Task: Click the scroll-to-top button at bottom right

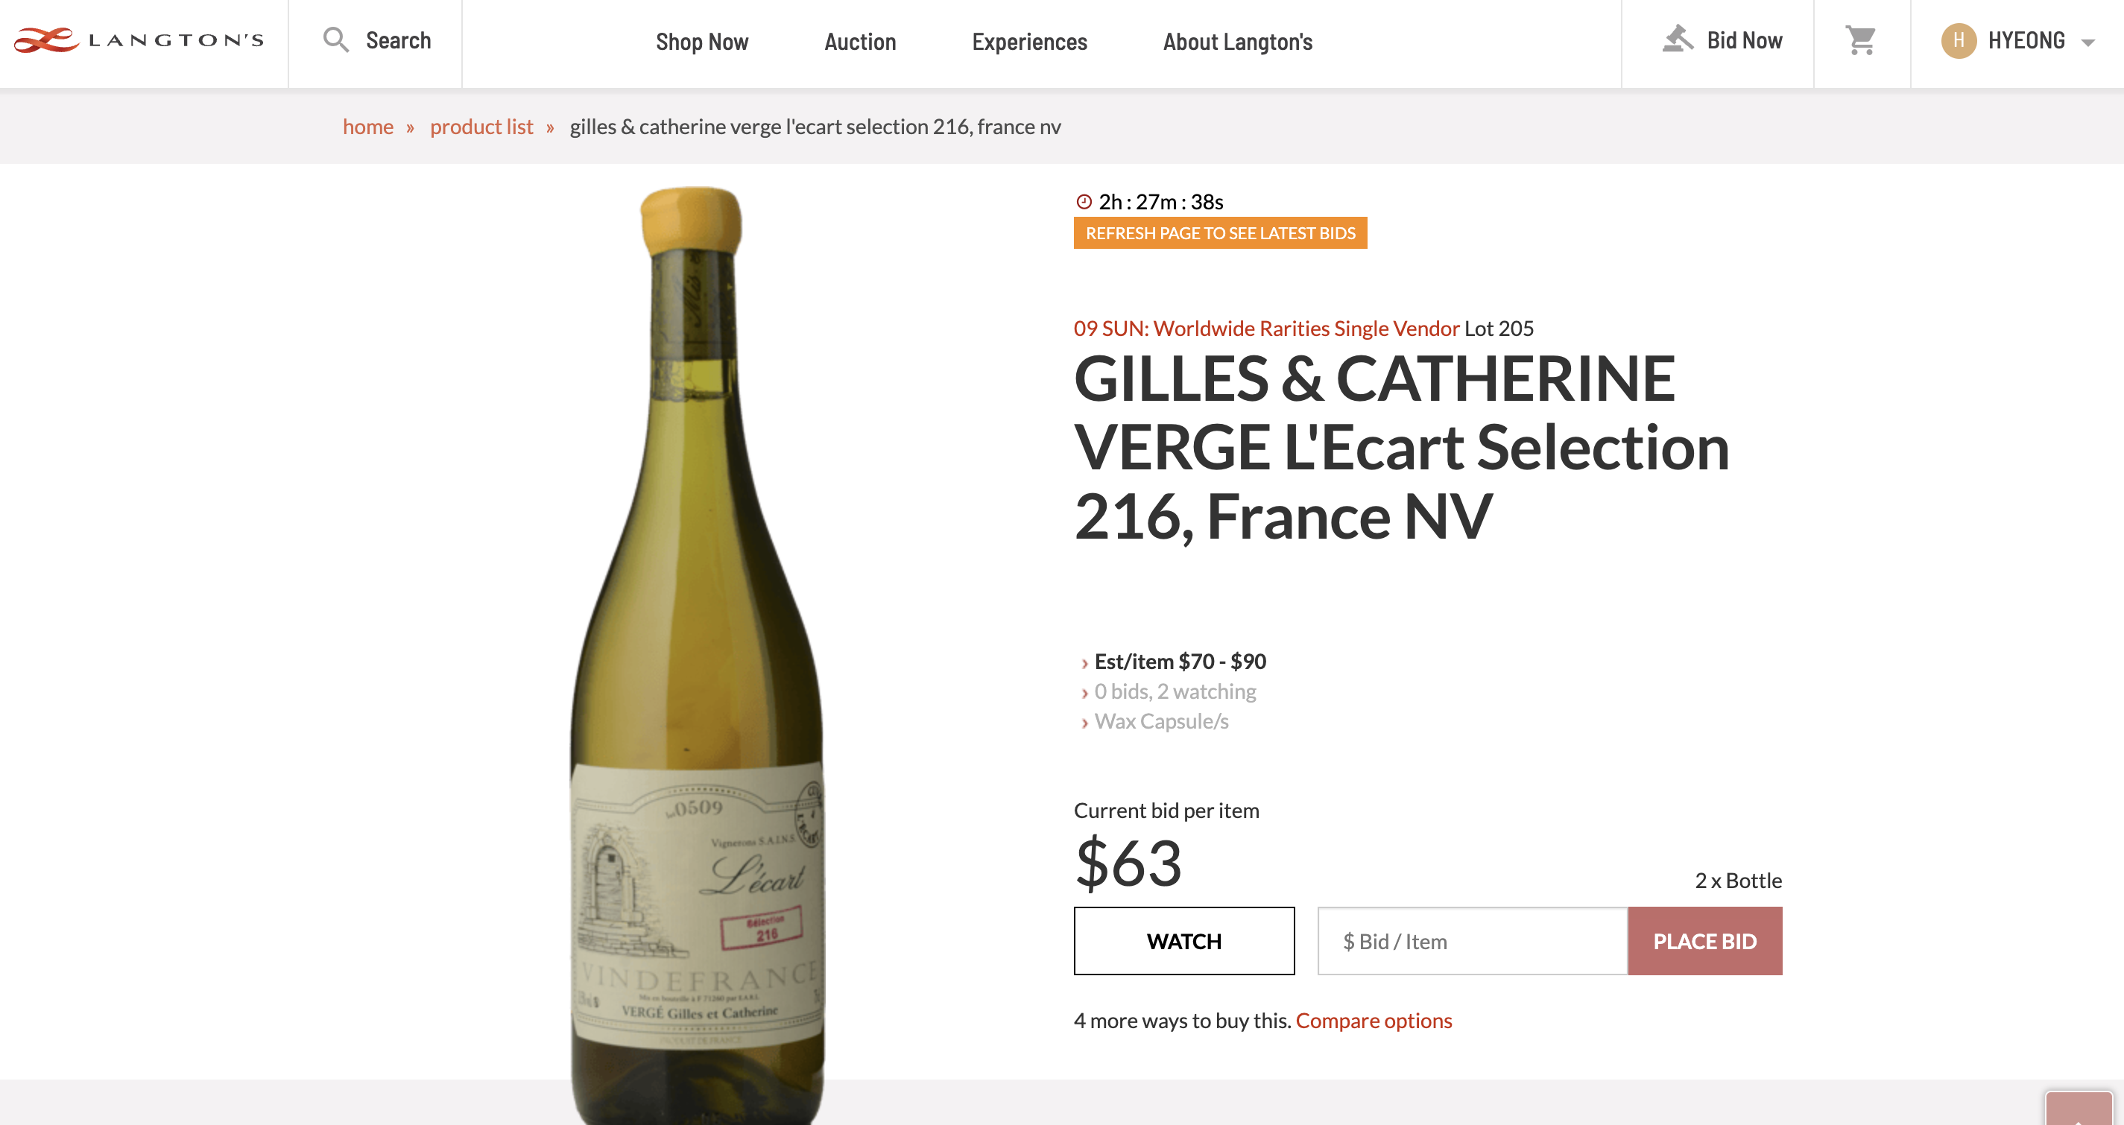Action: tap(2079, 1109)
